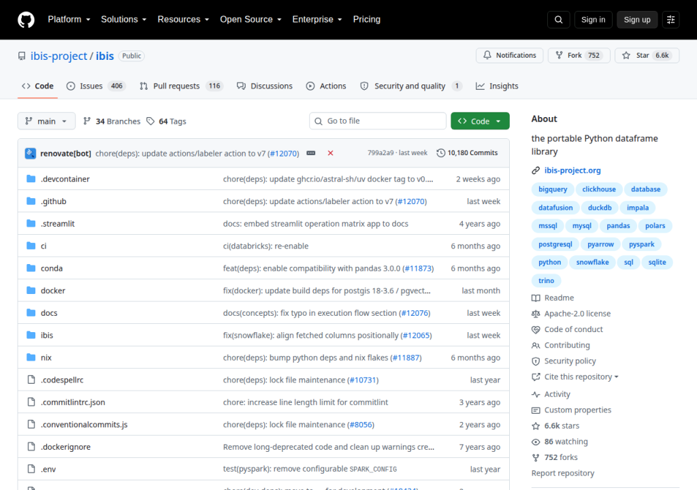Open 10,180 Commits history
Viewport: 697px width, 490px height.
pos(467,153)
